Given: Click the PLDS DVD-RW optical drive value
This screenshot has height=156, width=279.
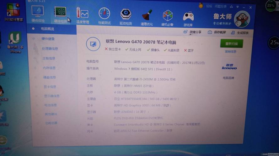Looking at the screenshot, I should 138,118.
